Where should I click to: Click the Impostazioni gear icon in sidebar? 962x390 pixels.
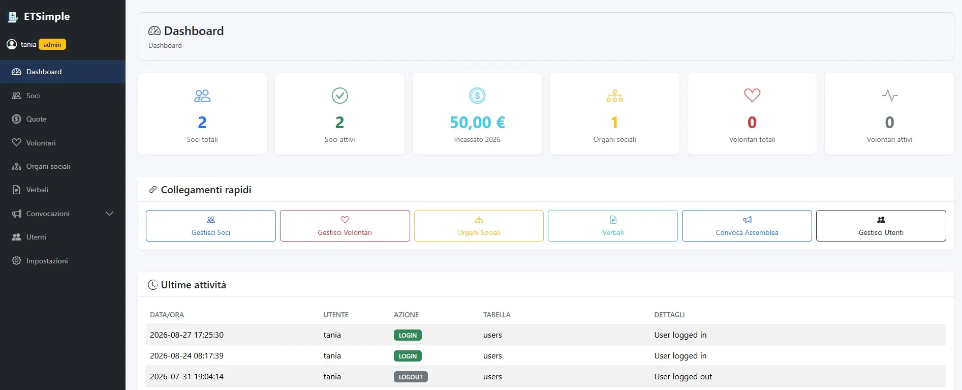pos(16,261)
